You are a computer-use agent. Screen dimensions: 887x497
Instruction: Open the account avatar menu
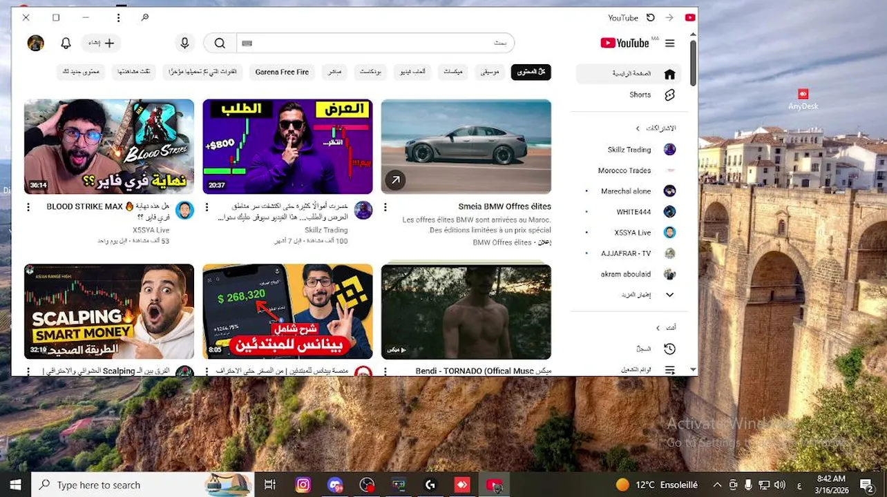point(36,43)
